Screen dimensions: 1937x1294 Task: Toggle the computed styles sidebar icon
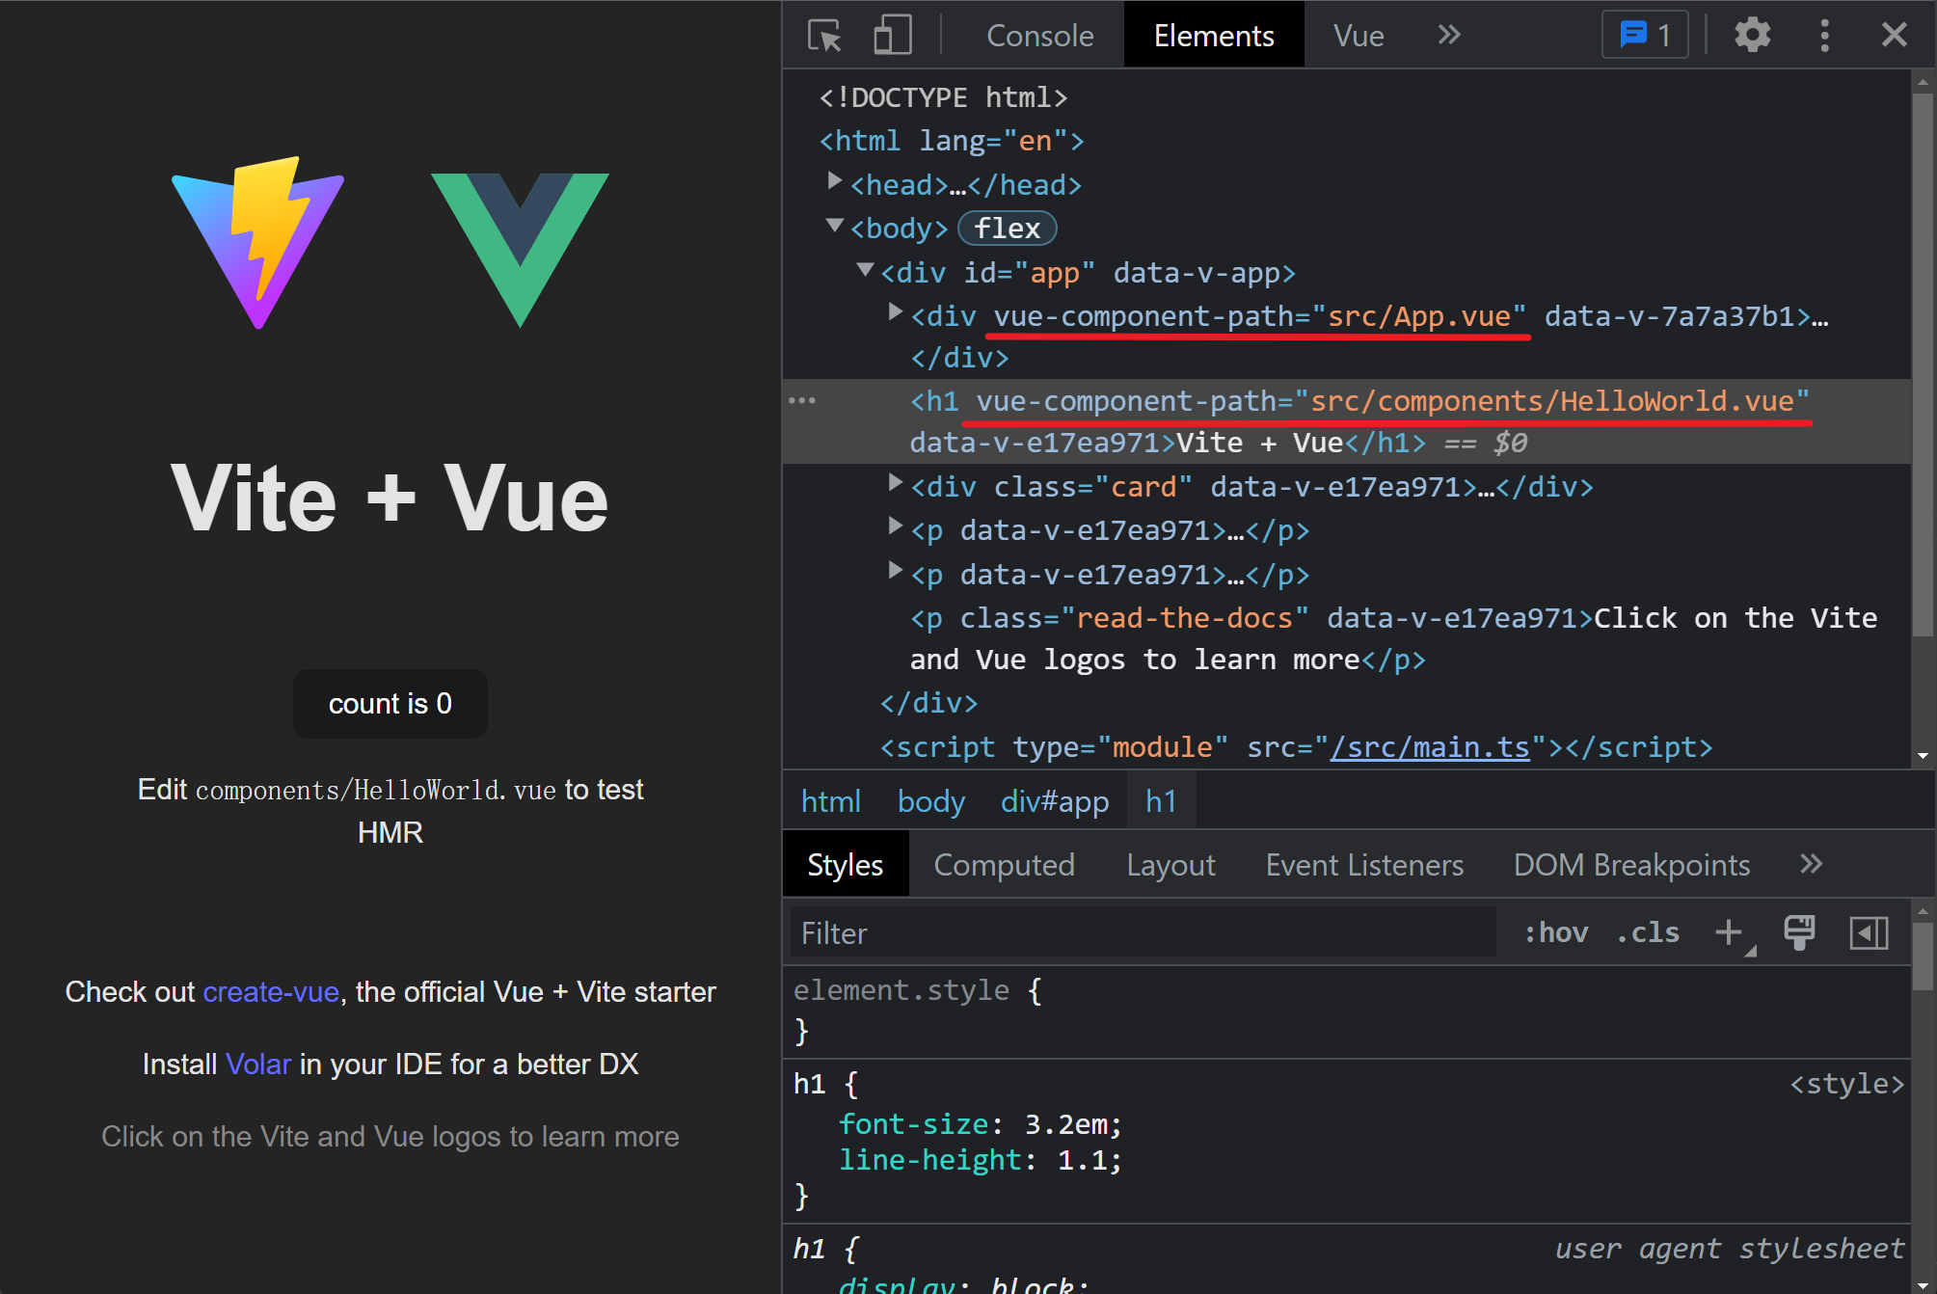[1868, 932]
